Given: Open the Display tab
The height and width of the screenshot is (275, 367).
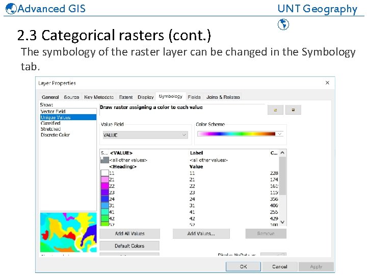Looking at the screenshot, I should (146, 97).
